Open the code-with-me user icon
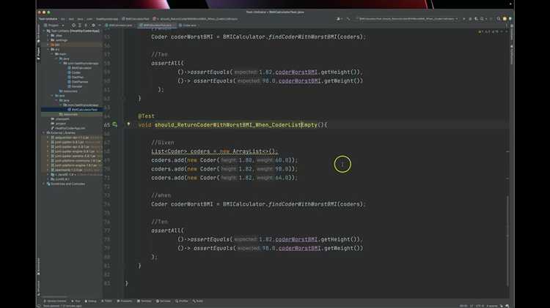550x308 pixels. (339, 18)
